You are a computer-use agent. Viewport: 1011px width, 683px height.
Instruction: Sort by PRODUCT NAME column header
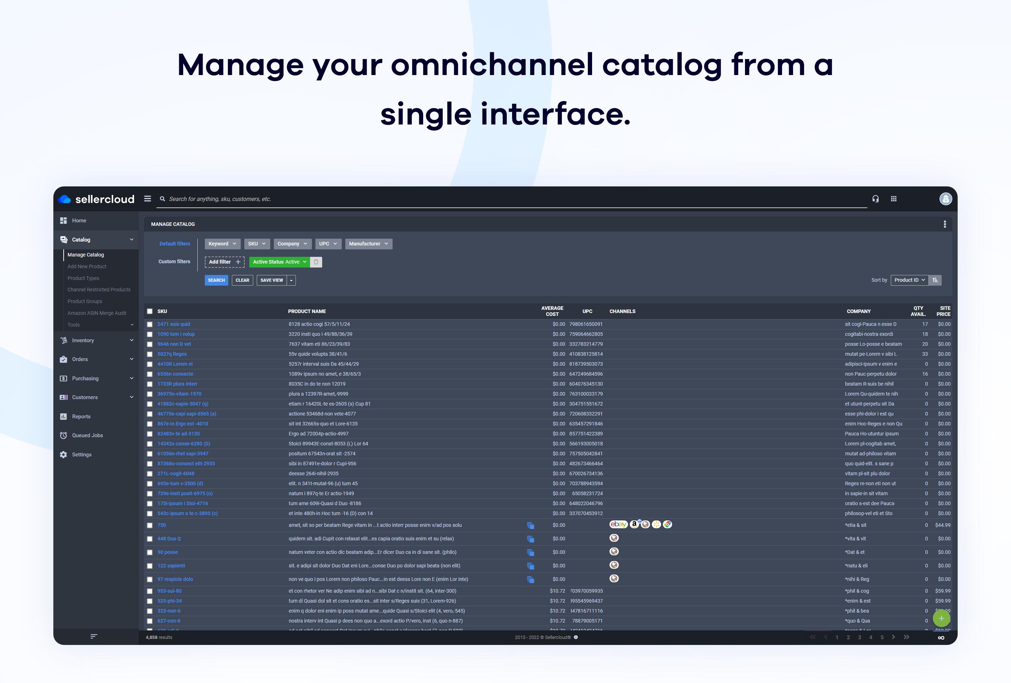tap(307, 311)
